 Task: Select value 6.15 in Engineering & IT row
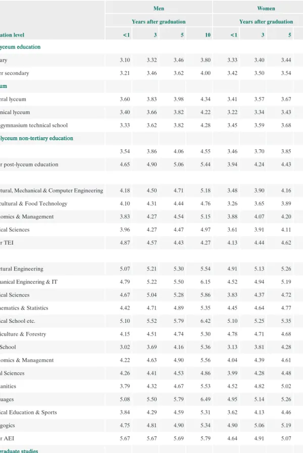[205, 281]
